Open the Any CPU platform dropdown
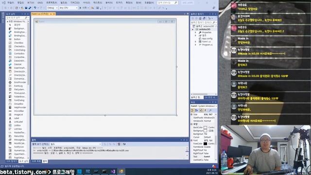Screen dimensions: 311x175 [x=69, y=8]
